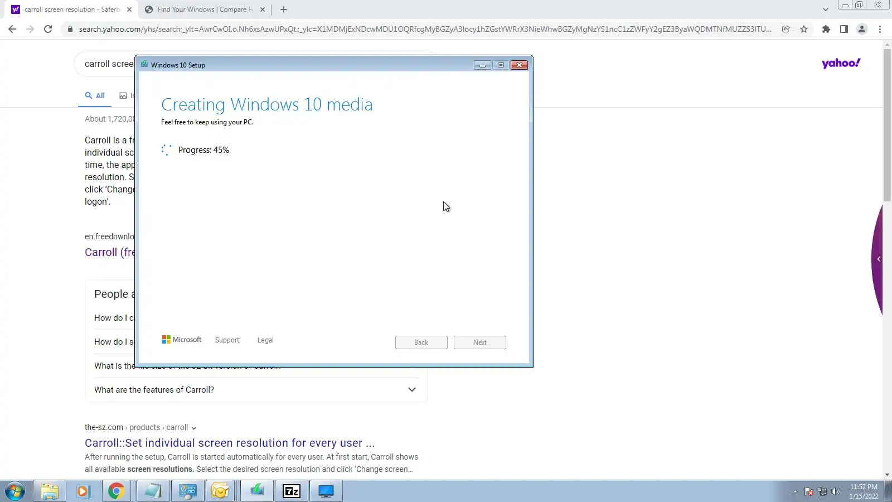Click the Chrome address bar URL
Screen dimensions: 892x502
[x=425, y=29]
